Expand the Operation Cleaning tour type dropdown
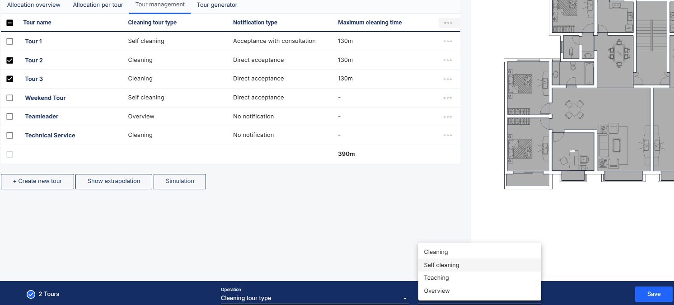Viewport: 674px width, 305px height. [314, 298]
